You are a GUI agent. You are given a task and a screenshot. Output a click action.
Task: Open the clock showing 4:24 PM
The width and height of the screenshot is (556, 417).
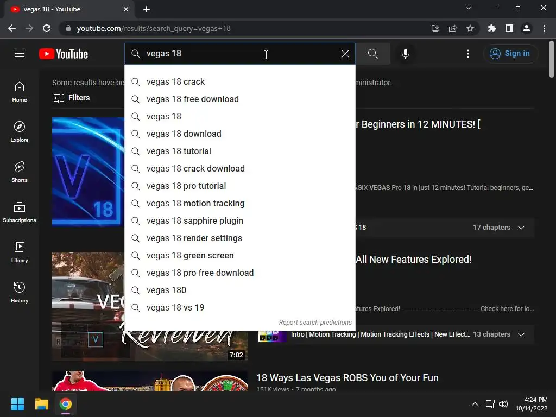pos(532,404)
